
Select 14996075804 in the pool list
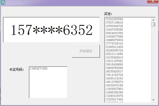click(x=114, y=40)
